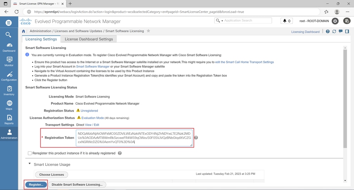
Task: Show help for Registration Token field
Action: 196,138
